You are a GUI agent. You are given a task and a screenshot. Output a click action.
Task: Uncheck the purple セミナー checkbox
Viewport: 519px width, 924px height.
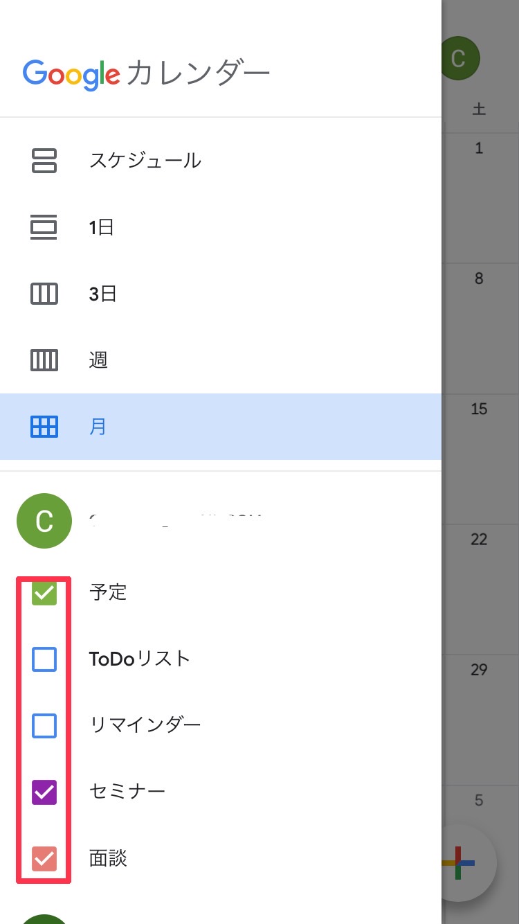click(44, 792)
